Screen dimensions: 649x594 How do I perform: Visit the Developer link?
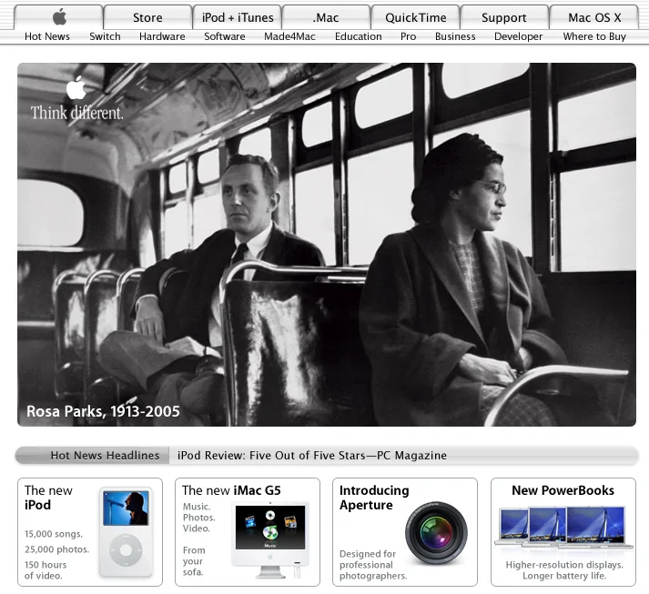point(518,36)
